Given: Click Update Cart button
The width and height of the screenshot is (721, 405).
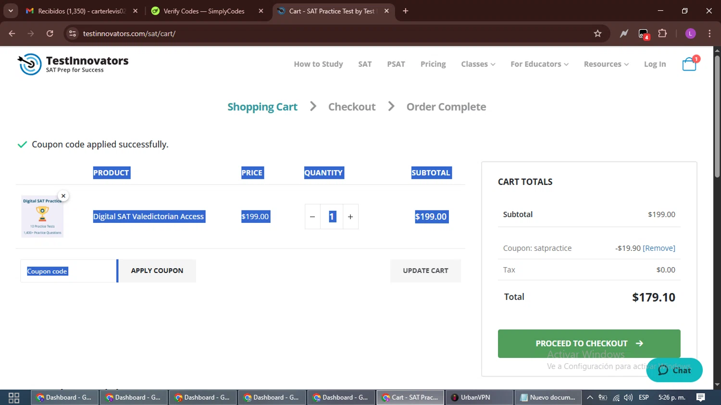Looking at the screenshot, I should 425,271.
